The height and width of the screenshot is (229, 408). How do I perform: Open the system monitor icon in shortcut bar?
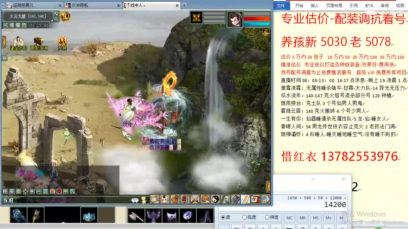(x=266, y=199)
